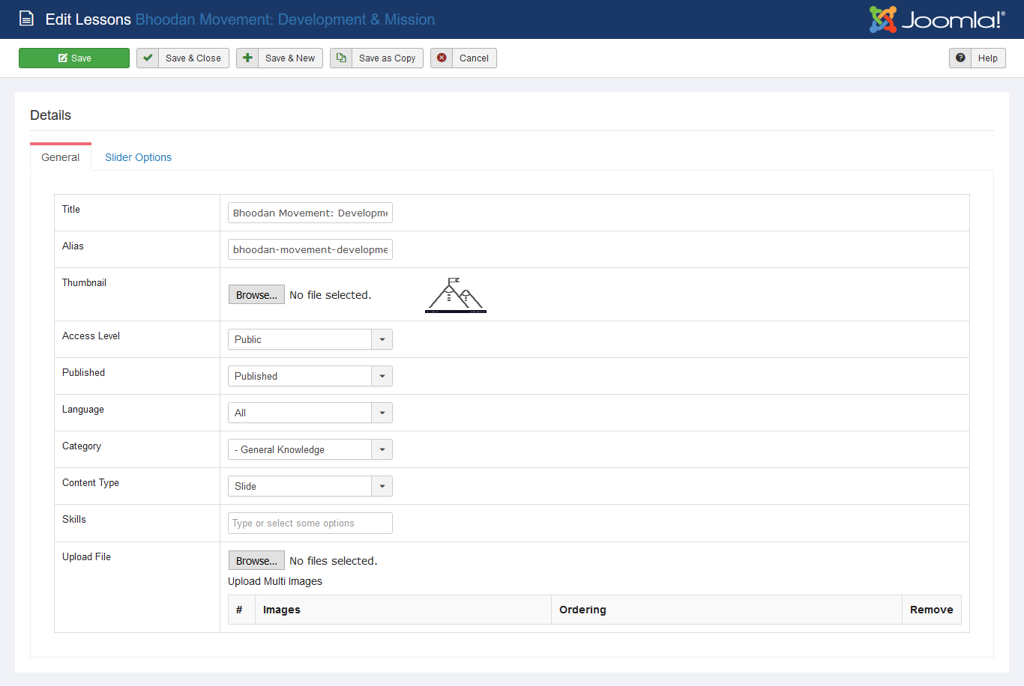The image size is (1024, 686).
Task: Click the Upload File Browse button
Action: pos(256,561)
